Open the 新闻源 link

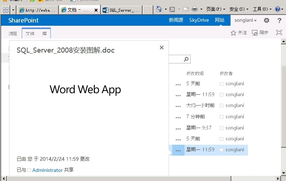click(176, 20)
